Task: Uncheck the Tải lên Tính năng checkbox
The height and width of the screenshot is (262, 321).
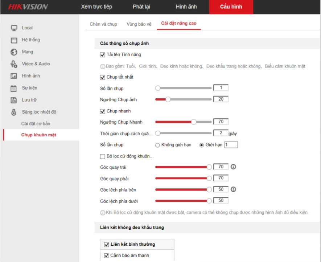Action: point(102,55)
